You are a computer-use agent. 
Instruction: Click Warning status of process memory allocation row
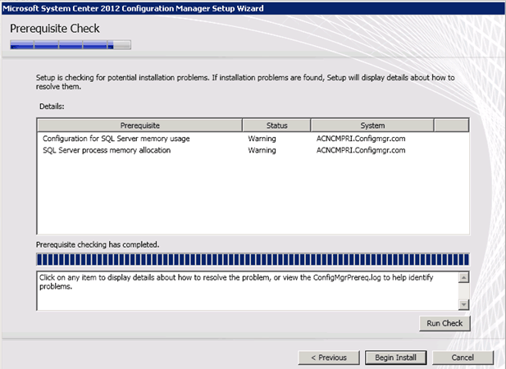click(262, 150)
